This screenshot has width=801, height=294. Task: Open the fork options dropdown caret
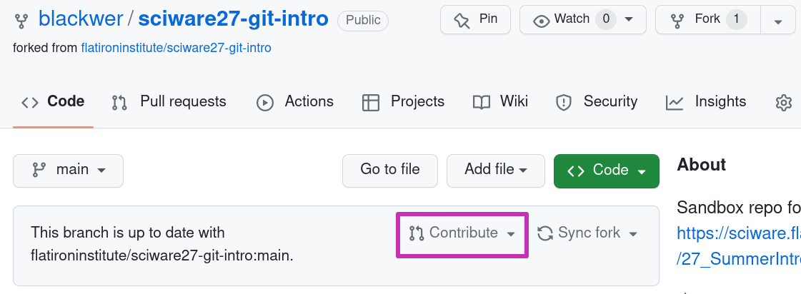coord(778,20)
